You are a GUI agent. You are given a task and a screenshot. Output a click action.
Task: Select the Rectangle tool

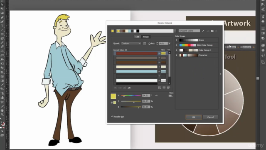click(x=2, y=34)
